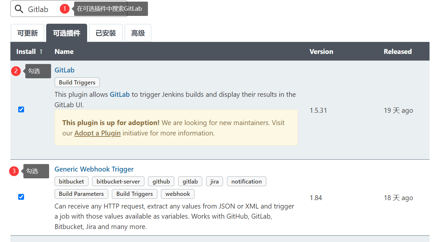Click the search magnifier icon
This screenshot has height=242, width=437.
pos(19,9)
